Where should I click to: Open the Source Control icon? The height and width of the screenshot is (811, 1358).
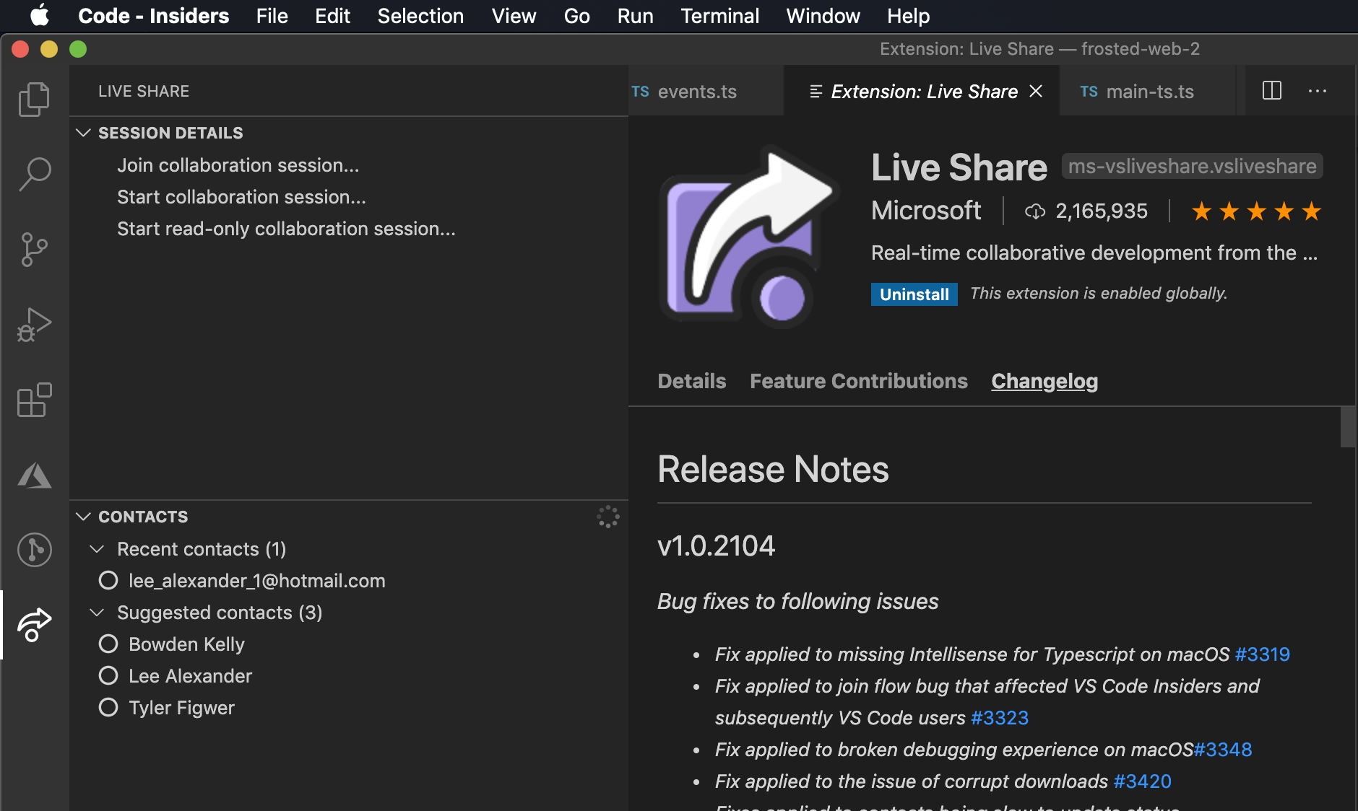[33, 249]
